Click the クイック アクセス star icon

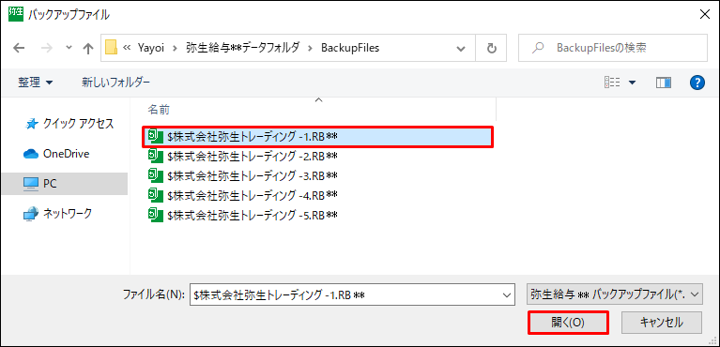pyautogui.click(x=31, y=124)
